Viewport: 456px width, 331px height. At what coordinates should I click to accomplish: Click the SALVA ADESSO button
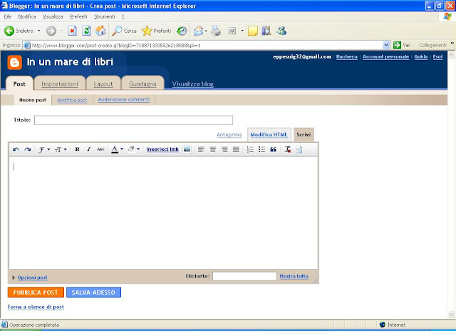(93, 292)
